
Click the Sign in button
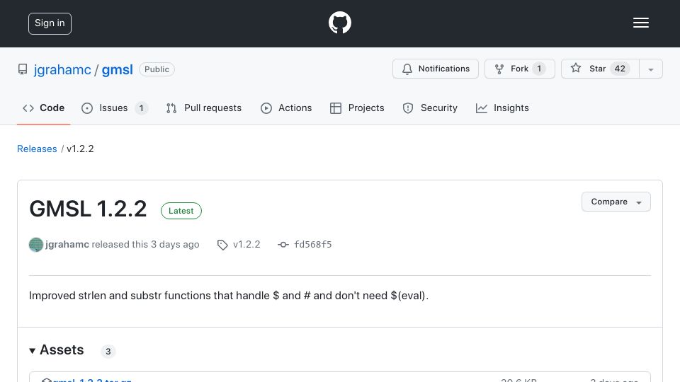click(x=50, y=23)
